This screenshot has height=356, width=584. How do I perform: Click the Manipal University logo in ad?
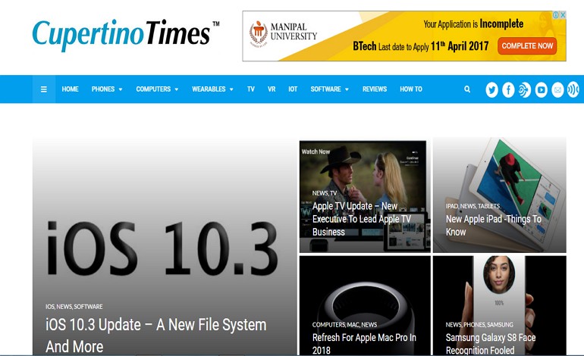click(283, 33)
